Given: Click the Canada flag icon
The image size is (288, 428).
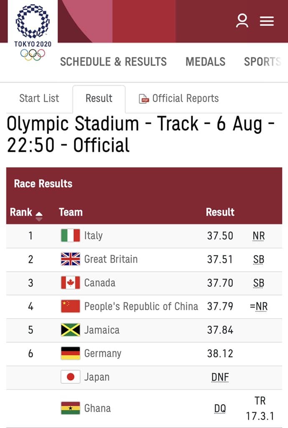Looking at the screenshot, I should pos(70,283).
